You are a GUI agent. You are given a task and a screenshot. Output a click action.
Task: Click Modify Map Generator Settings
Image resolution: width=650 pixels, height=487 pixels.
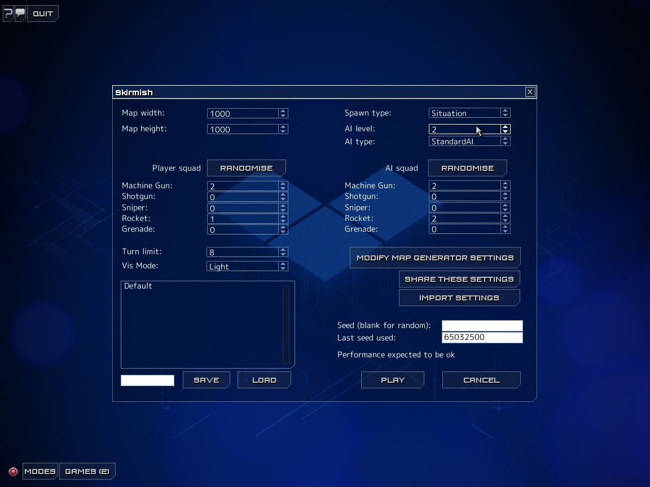pyautogui.click(x=434, y=258)
